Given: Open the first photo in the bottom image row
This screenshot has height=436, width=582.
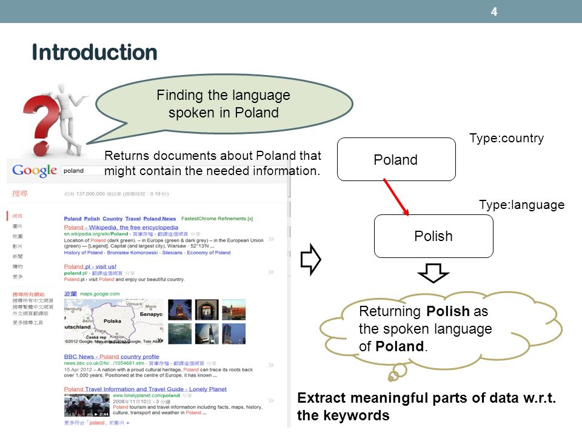Looking at the screenshot, I should point(180,334).
